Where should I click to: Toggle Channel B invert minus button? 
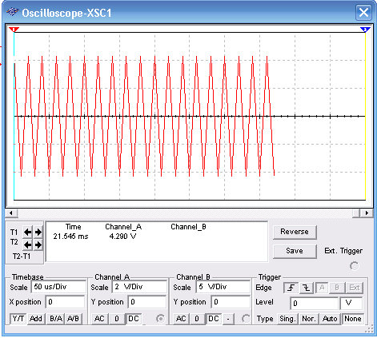228,319
